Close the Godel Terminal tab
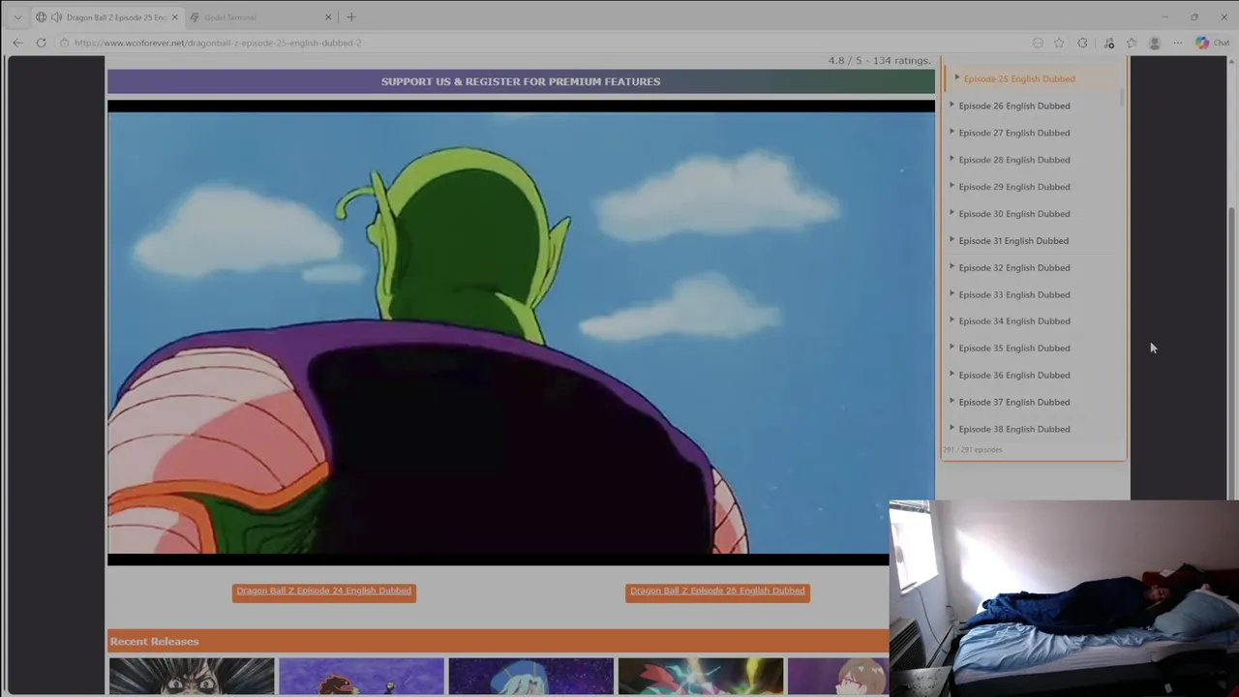 pos(328,17)
